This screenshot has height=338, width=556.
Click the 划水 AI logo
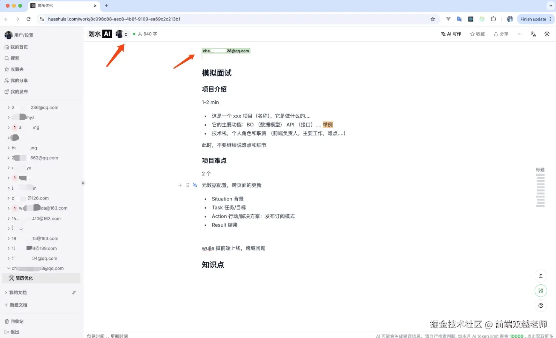[x=100, y=34]
